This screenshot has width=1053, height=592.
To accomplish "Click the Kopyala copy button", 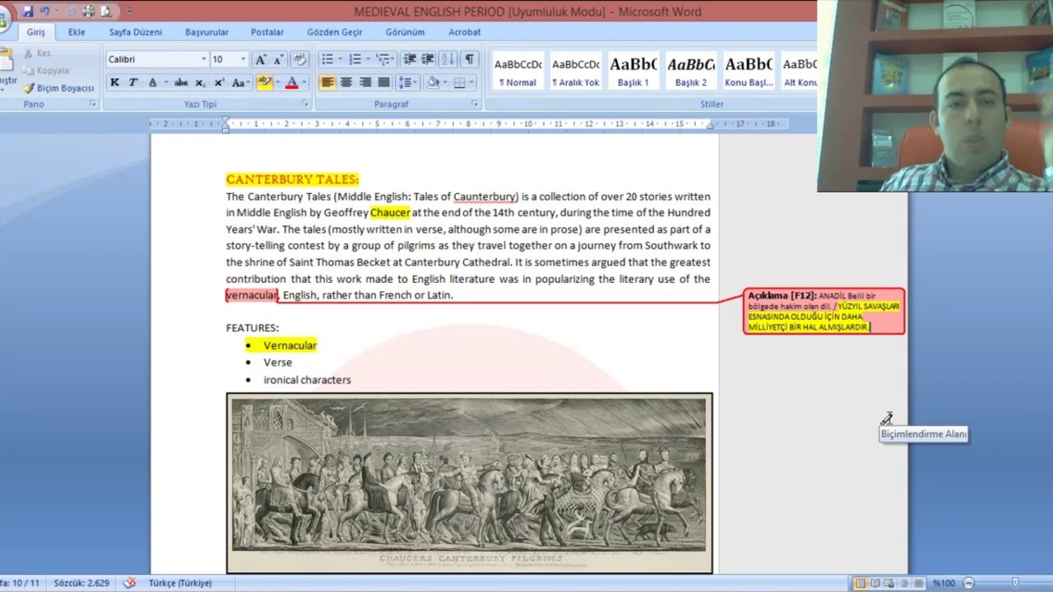I will (46, 71).
